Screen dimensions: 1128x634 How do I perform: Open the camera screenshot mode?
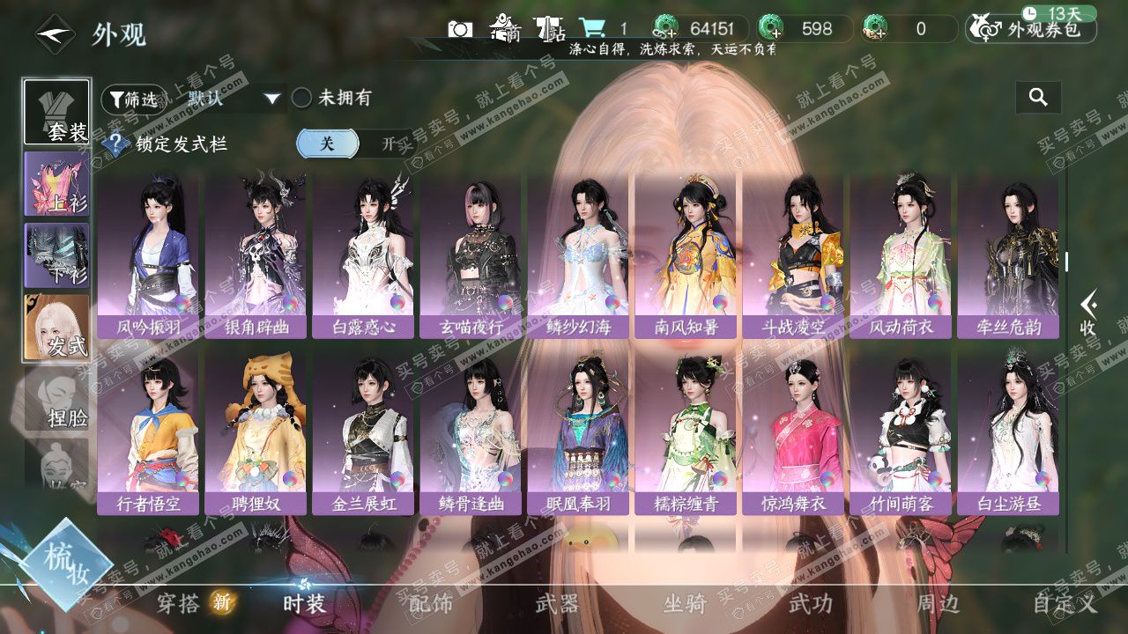(x=460, y=29)
